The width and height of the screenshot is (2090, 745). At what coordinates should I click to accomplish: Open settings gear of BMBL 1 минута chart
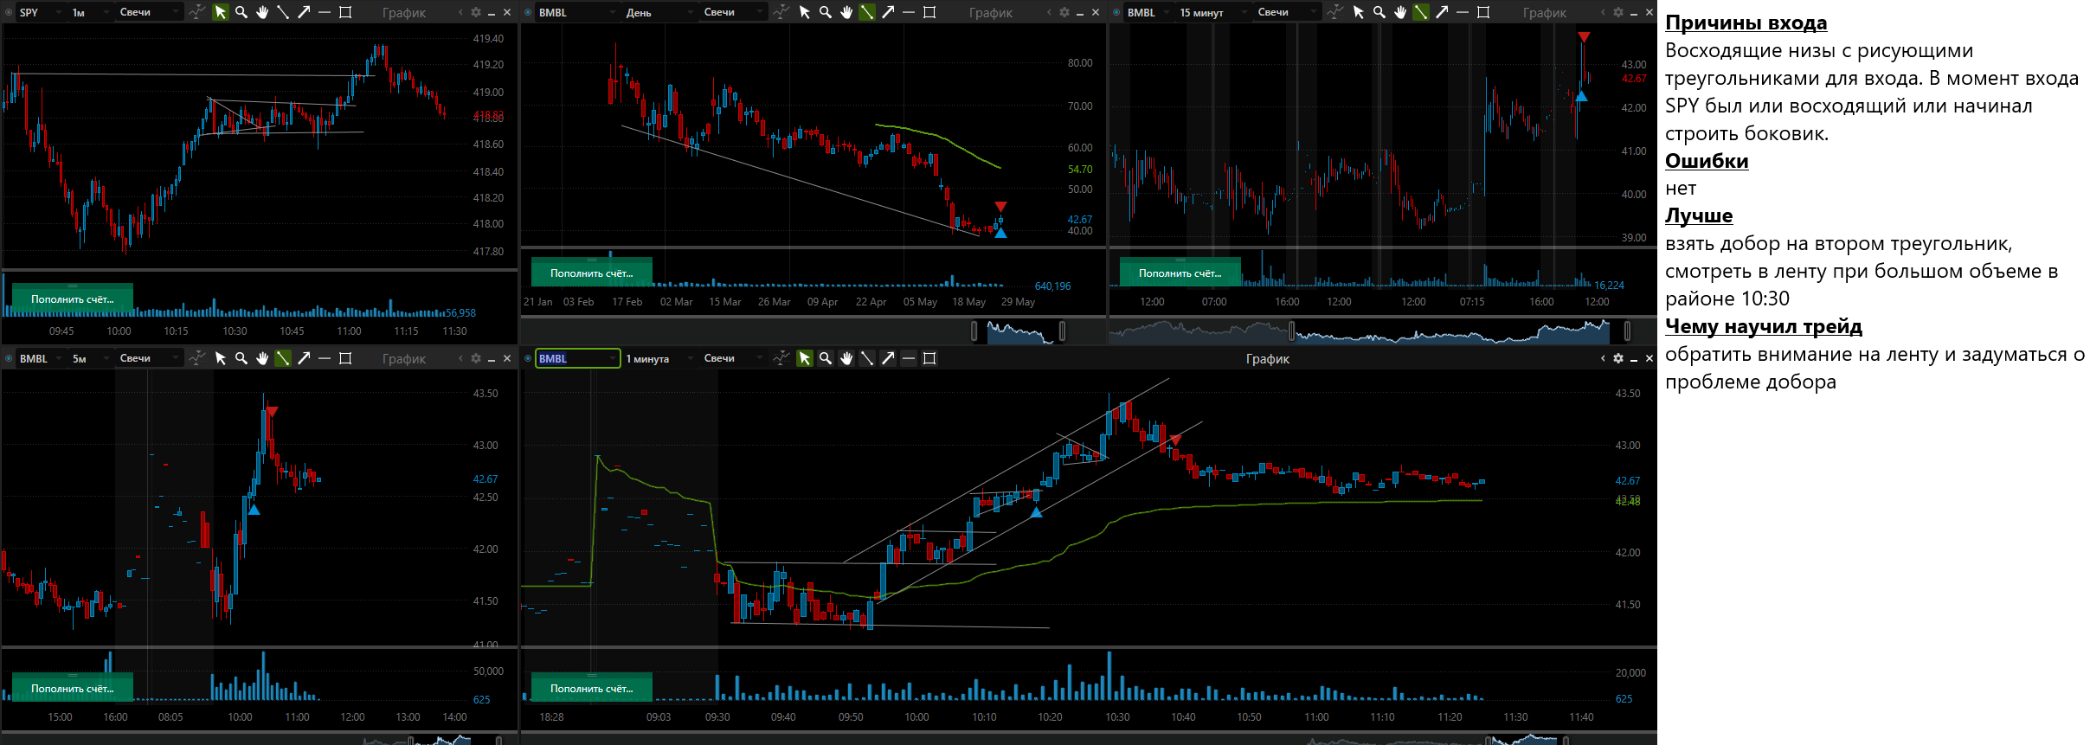coord(1617,358)
